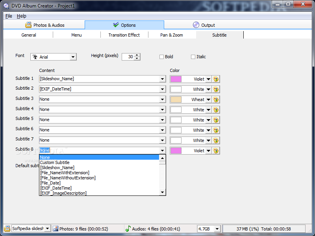315x236 pixels.
Task: Increase the font height with the up arrow
Action: (x=137, y=55)
